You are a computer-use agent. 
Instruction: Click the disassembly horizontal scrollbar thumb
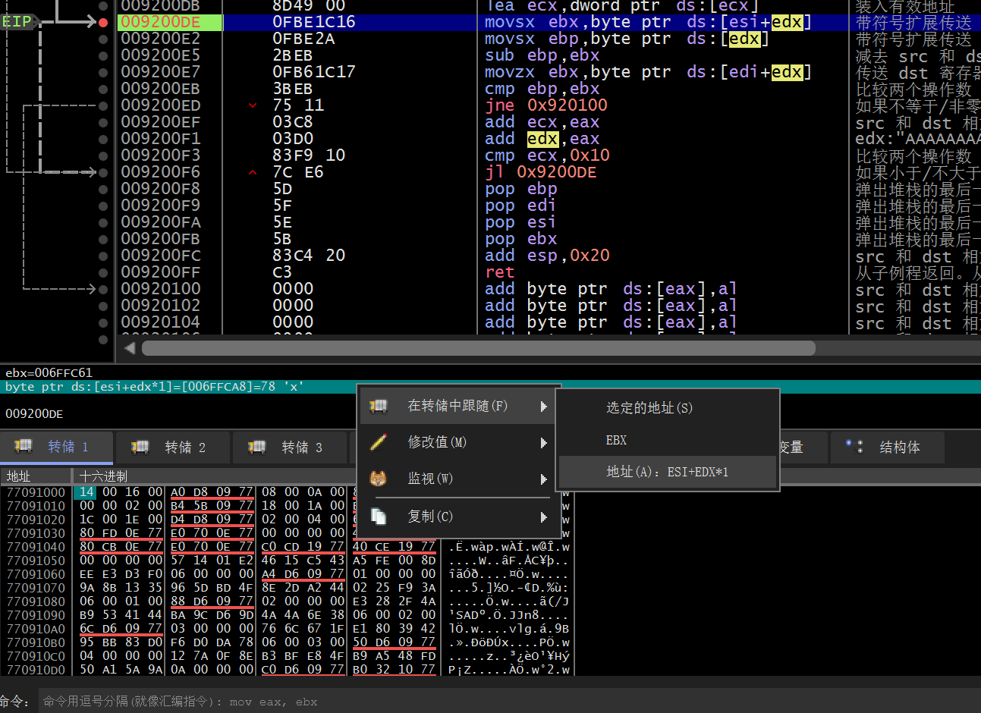(479, 348)
